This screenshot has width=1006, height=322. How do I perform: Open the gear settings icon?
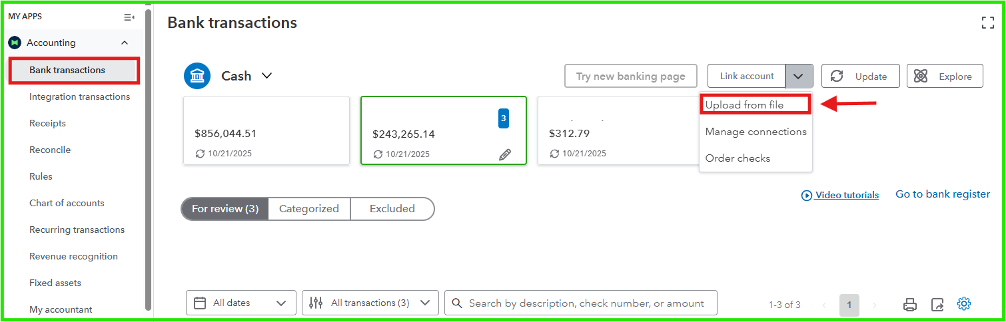[x=964, y=303]
